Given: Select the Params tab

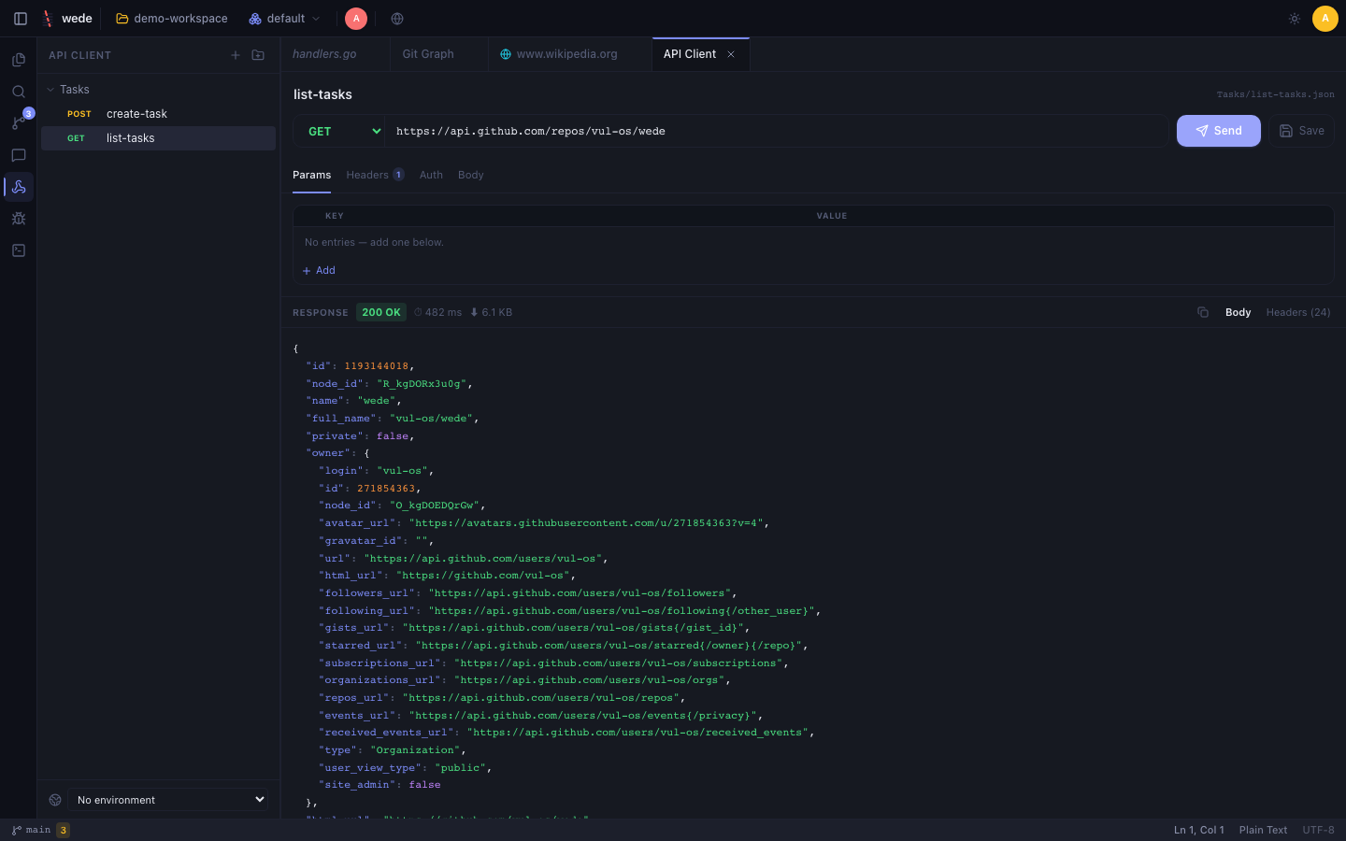Looking at the screenshot, I should [x=311, y=175].
